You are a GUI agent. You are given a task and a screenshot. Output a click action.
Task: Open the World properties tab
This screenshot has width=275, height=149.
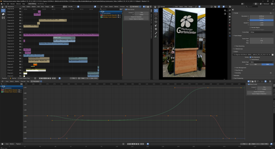click(230, 25)
